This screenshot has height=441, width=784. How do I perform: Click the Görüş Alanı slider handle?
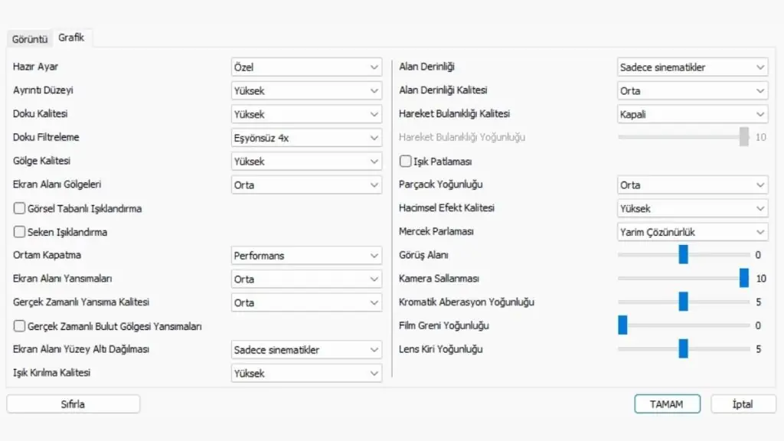click(683, 254)
